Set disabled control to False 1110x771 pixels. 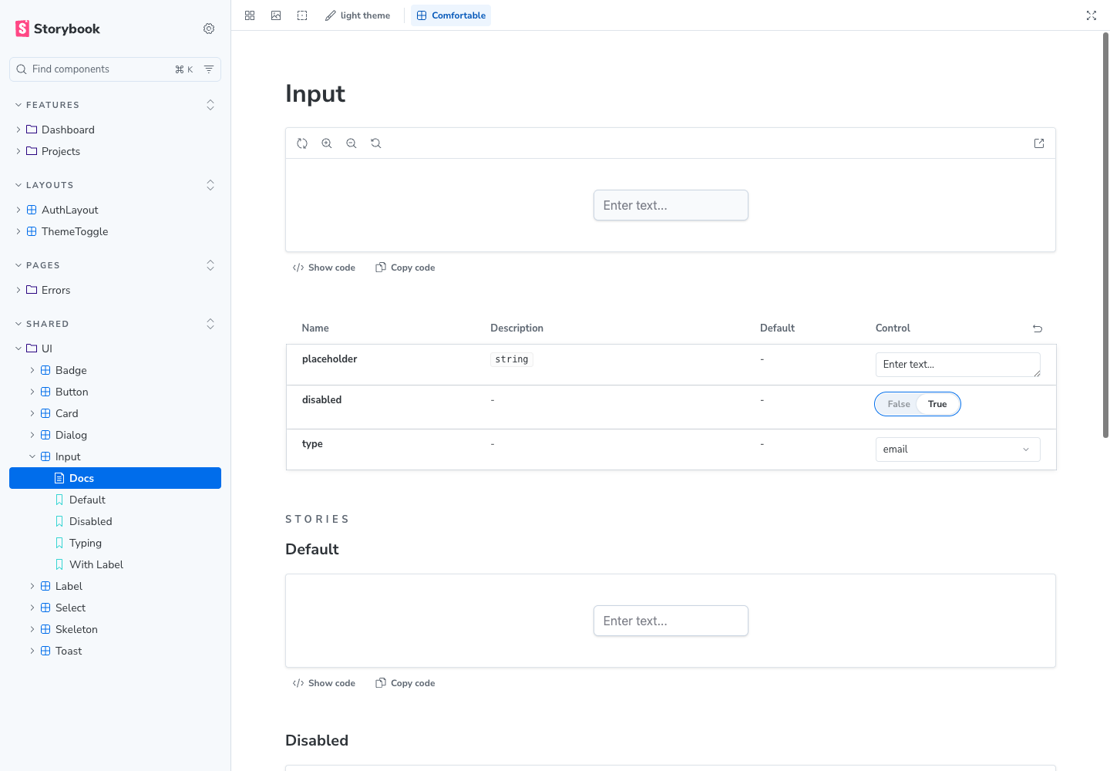(x=898, y=404)
